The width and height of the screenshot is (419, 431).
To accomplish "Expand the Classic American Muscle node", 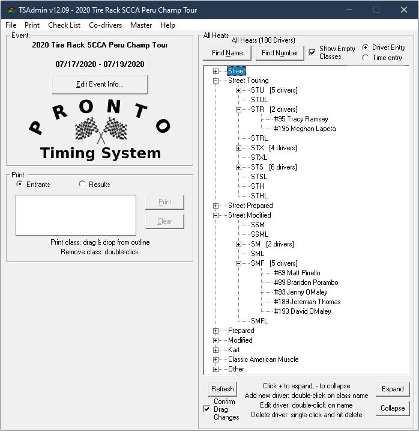I will (216, 360).
